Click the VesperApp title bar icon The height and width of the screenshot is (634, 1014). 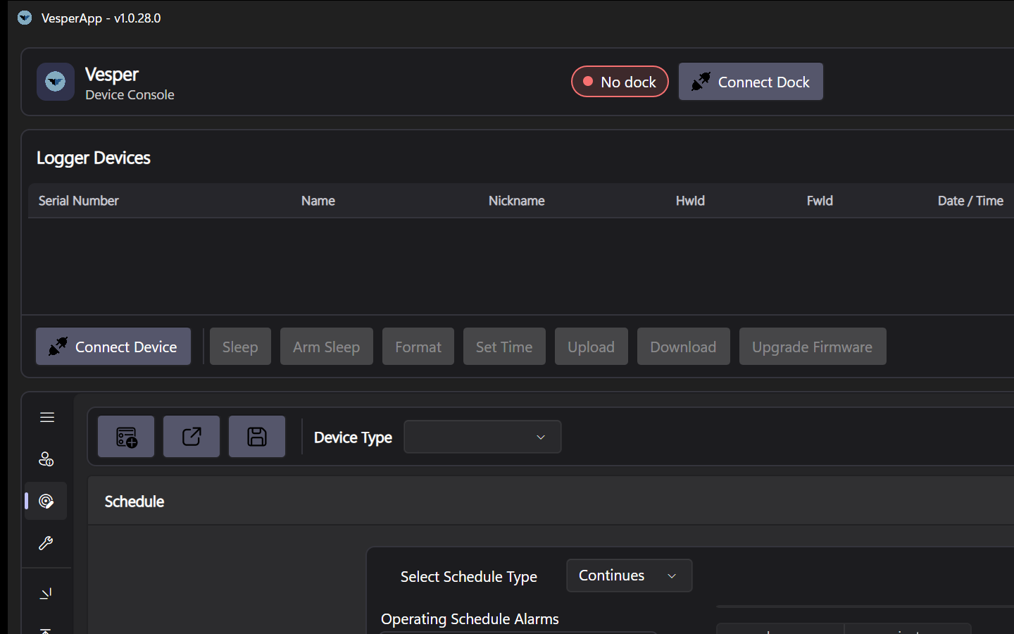(25, 18)
